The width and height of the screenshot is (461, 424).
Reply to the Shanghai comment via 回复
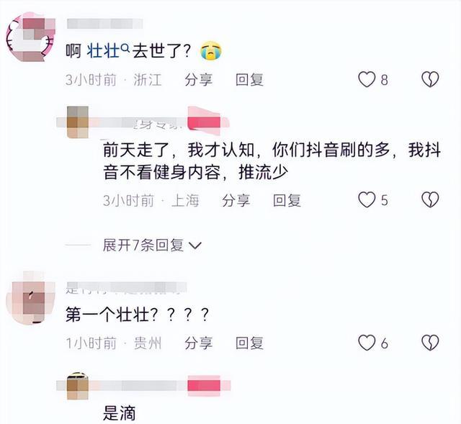(287, 200)
